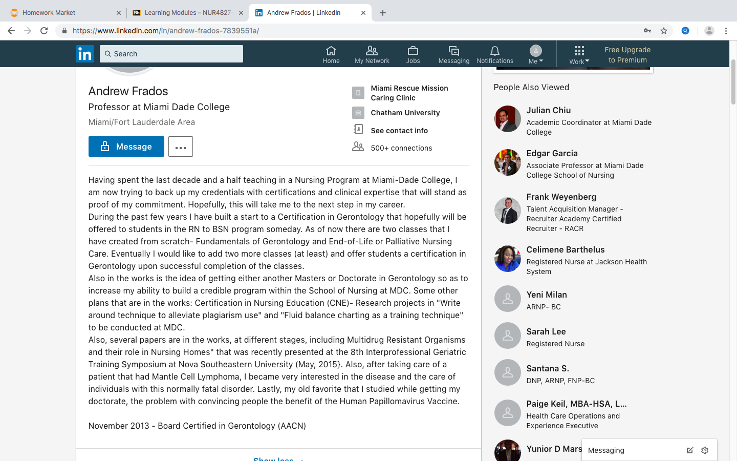The height and width of the screenshot is (461, 737).
Task: Click Paige Keil's placeholder avatar
Action: [508, 413]
